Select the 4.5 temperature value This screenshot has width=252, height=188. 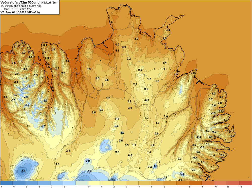pos(117,44)
